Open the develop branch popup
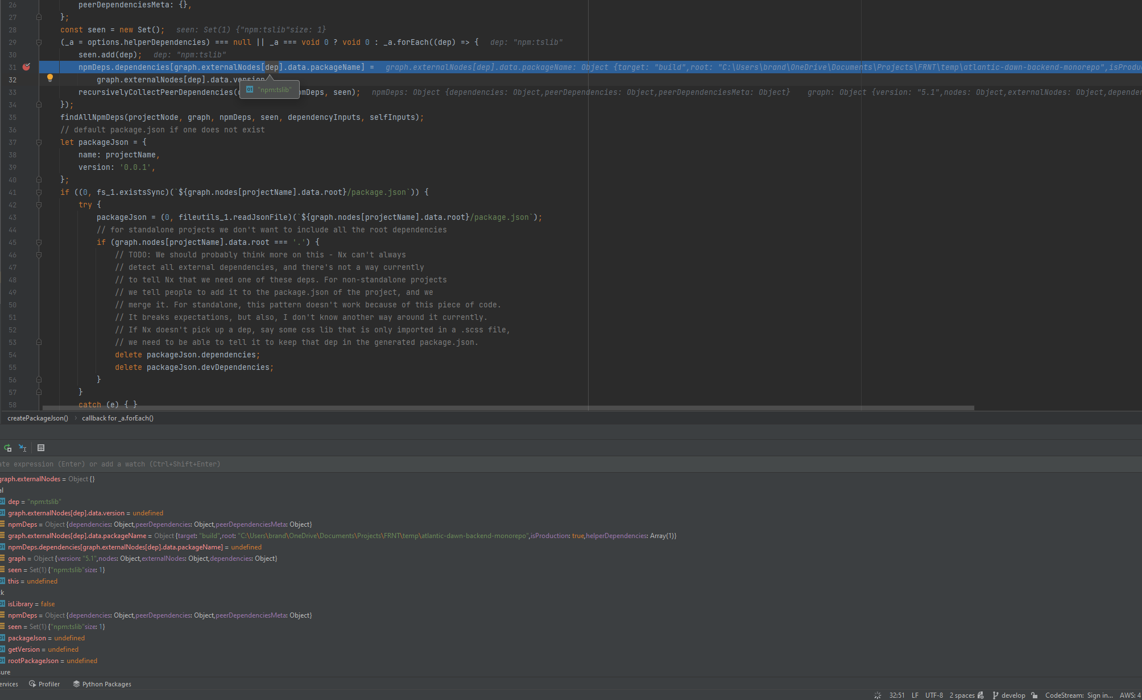1142x700 pixels. (1013, 695)
